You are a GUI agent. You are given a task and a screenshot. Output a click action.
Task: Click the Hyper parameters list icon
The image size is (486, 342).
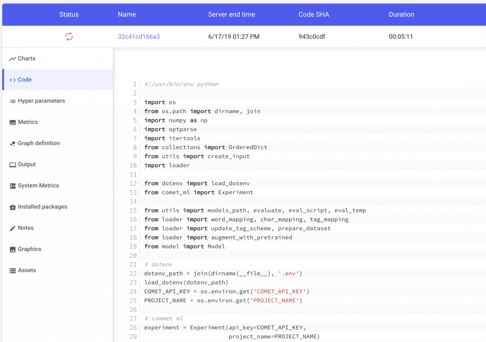[x=12, y=101]
